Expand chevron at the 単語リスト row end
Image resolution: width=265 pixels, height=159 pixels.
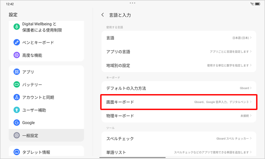[x=251, y=152]
